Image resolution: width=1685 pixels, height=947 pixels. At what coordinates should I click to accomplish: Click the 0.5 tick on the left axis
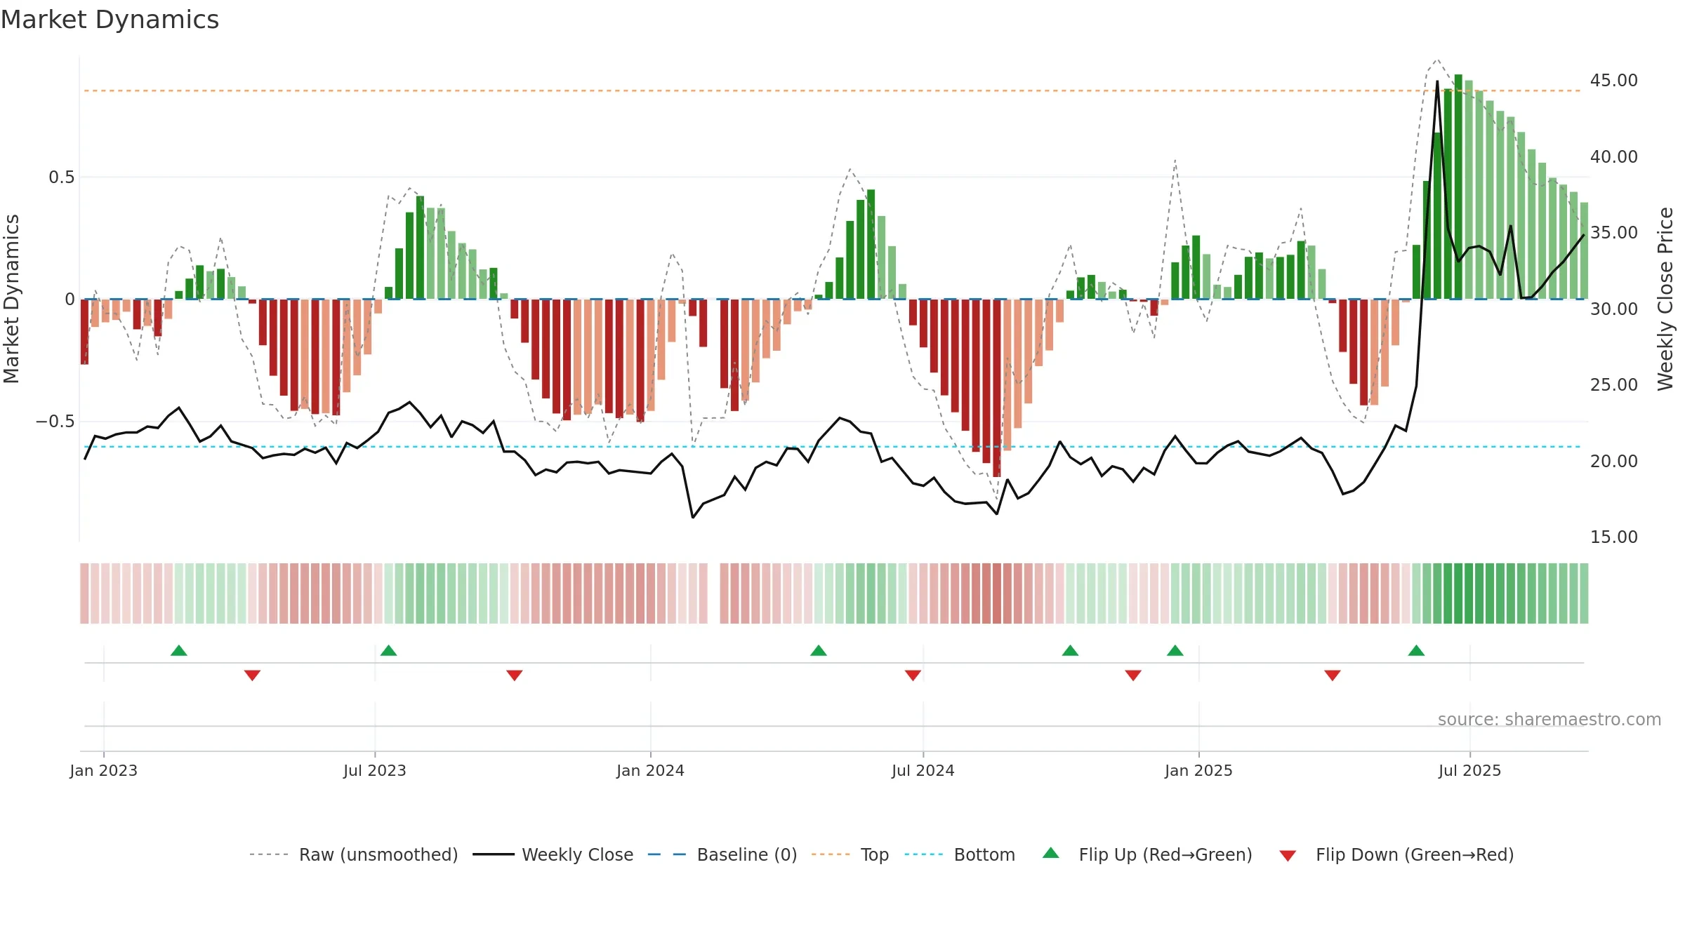tap(62, 177)
